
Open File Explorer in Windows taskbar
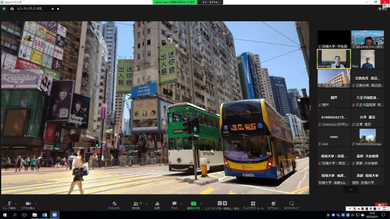[x=35, y=215]
